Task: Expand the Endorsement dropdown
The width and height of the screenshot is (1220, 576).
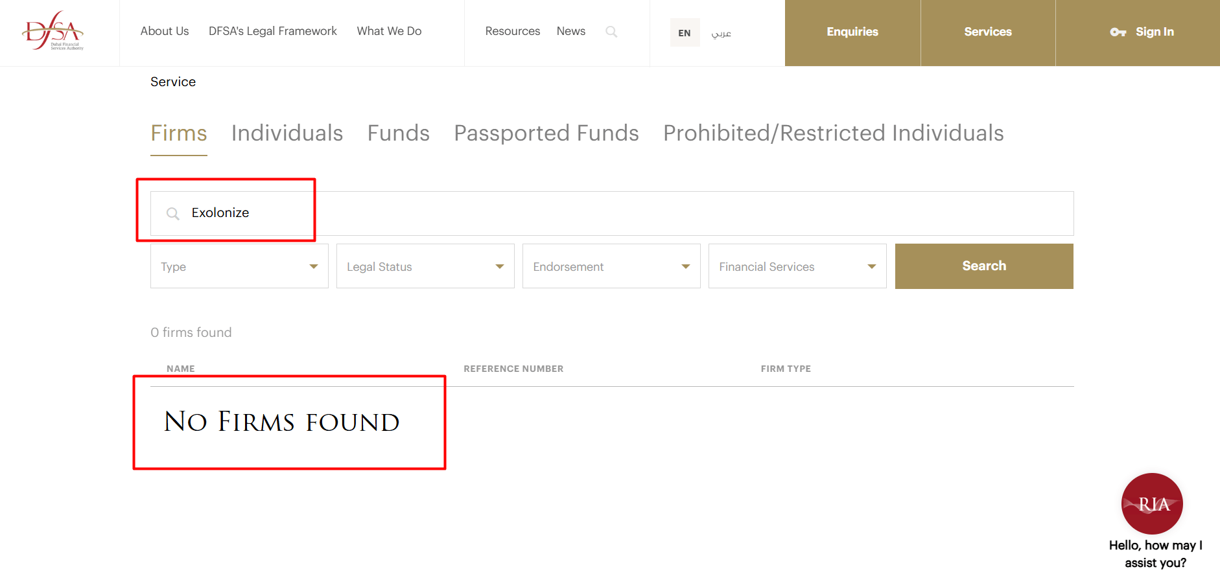Action: [x=611, y=266]
